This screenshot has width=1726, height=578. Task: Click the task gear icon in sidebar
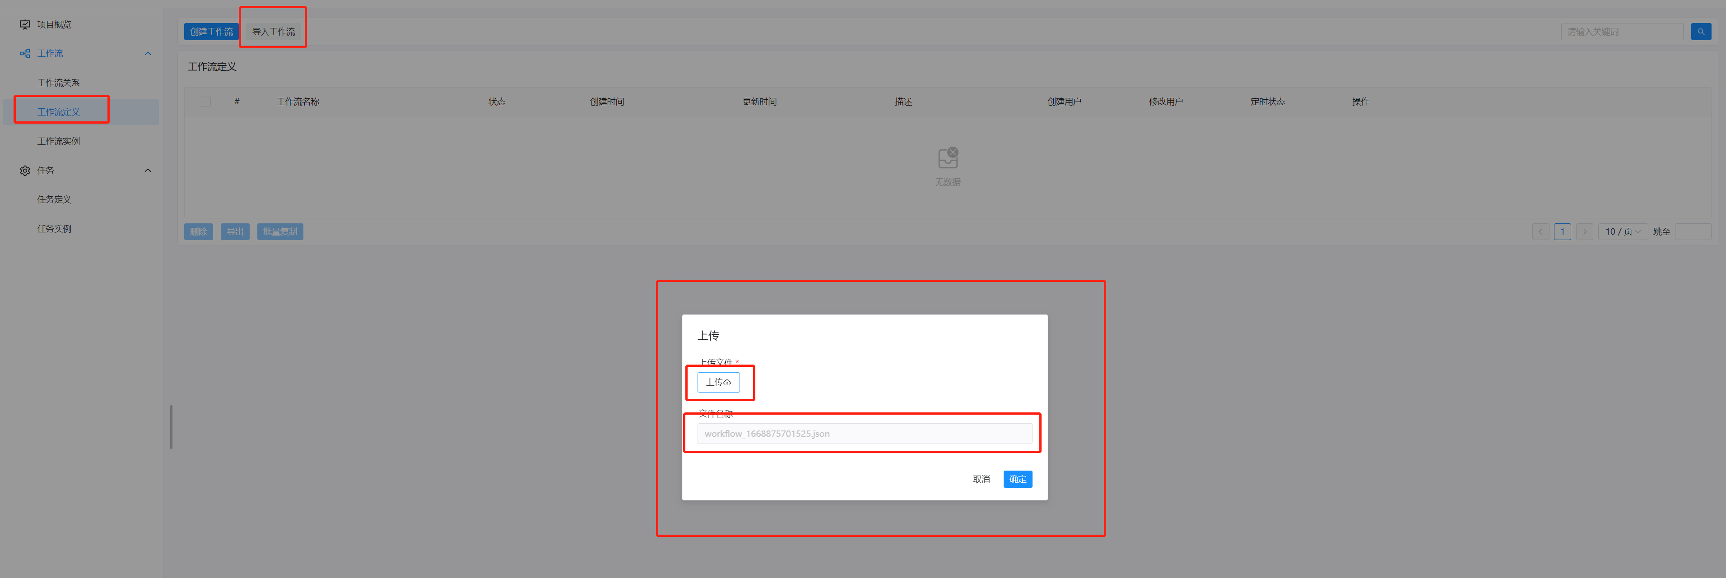point(25,171)
